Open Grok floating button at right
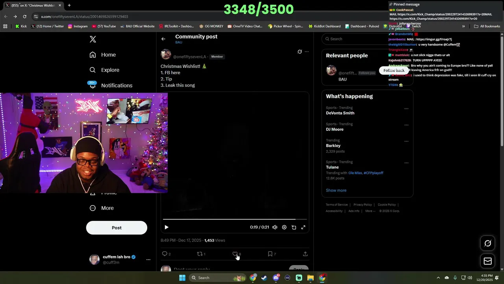 coord(487,243)
